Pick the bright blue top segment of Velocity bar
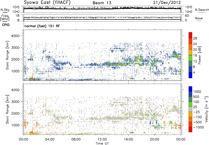Image resolution: width=209 pixels, height=145 pixels. pyautogui.click(x=190, y=89)
